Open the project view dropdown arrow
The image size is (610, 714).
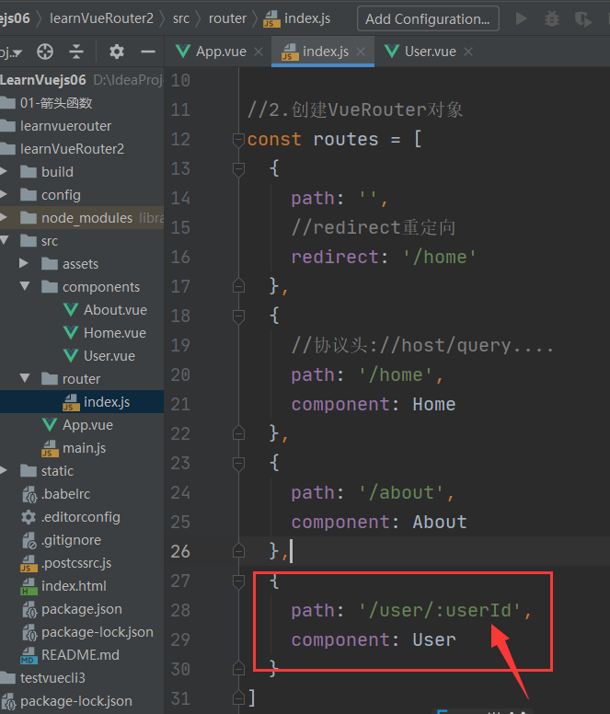(x=17, y=53)
